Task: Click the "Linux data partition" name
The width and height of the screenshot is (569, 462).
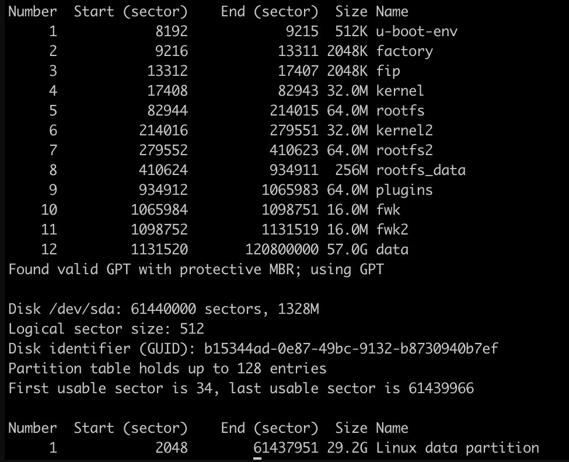Action: click(x=458, y=448)
